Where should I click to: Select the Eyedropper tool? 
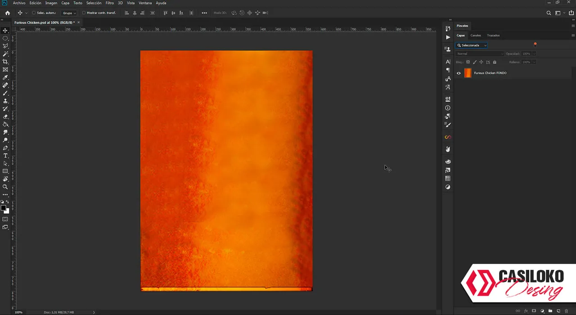click(5, 77)
